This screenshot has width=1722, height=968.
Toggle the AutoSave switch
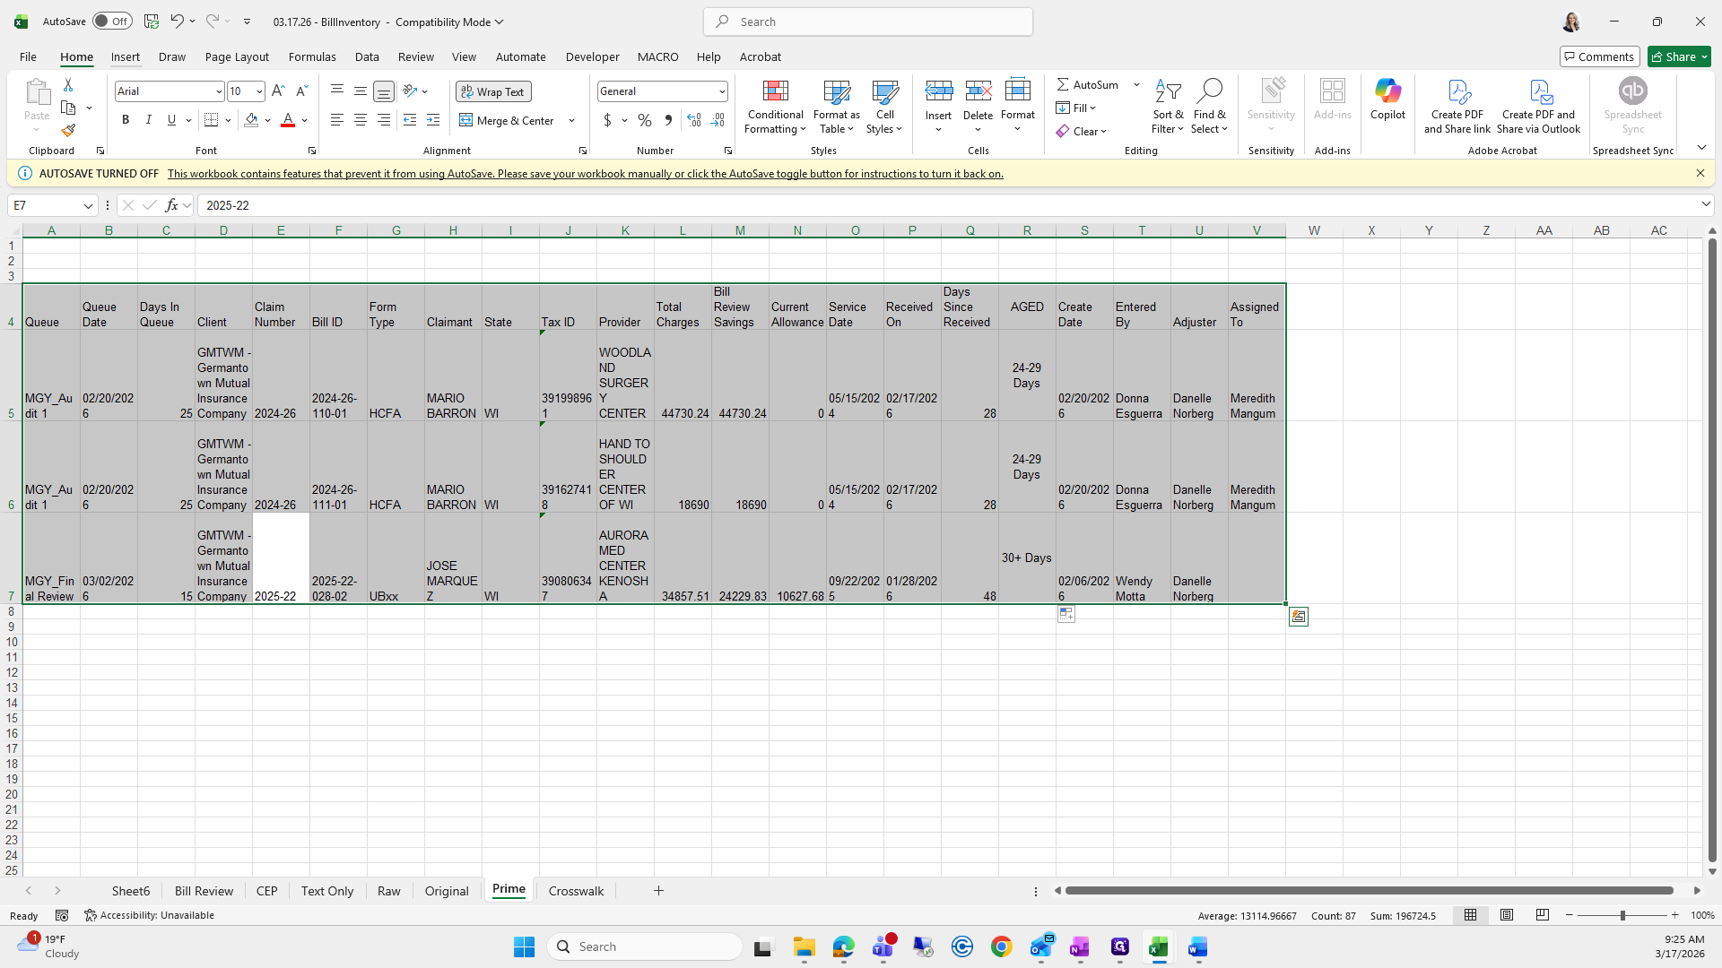(112, 22)
